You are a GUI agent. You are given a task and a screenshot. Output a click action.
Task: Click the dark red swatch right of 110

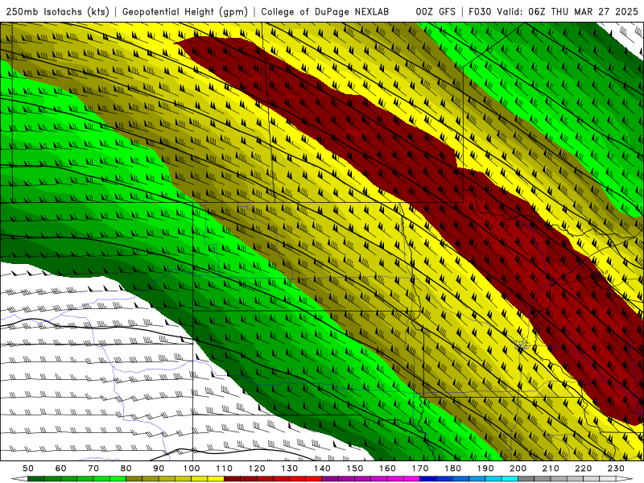click(232, 479)
